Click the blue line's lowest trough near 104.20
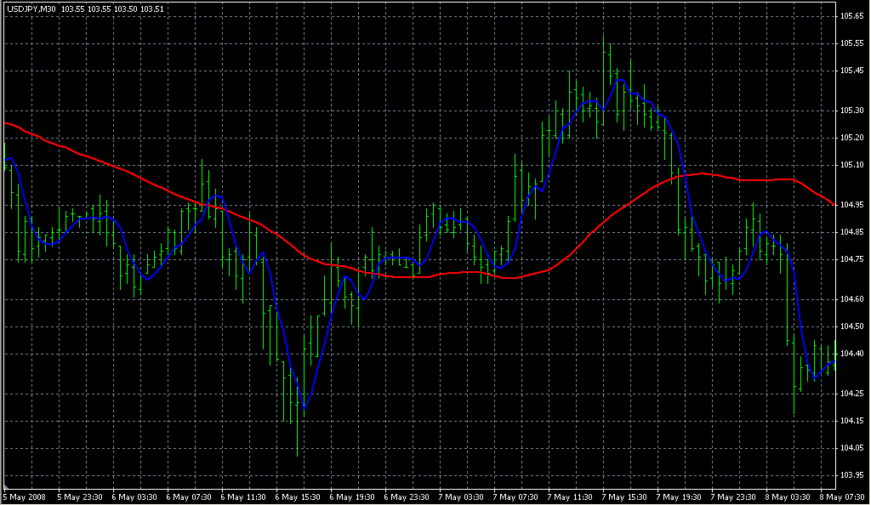The image size is (871, 505). coord(304,409)
